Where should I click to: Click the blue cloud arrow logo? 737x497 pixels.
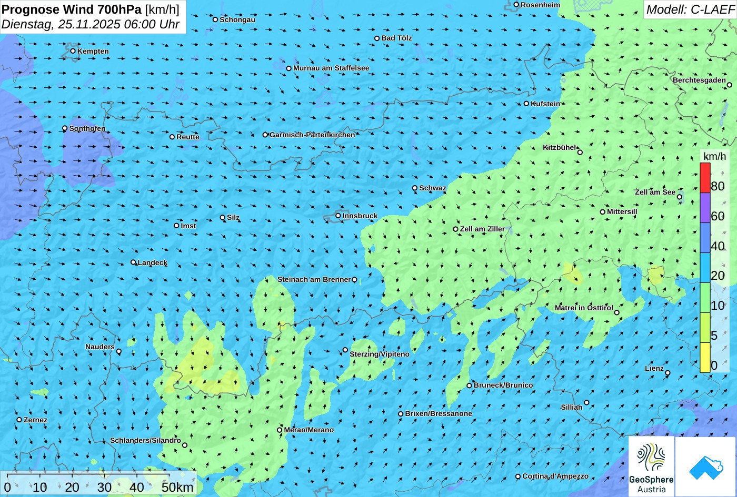click(705, 466)
